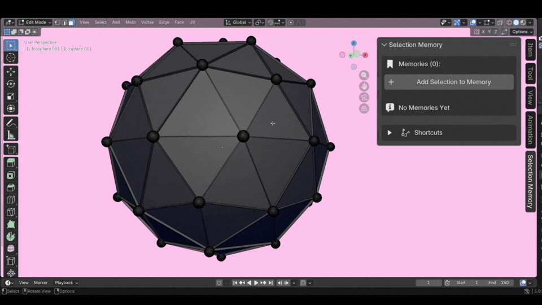The image size is (542, 305).
Task: Toggle viewport overlays
Action: point(473,23)
